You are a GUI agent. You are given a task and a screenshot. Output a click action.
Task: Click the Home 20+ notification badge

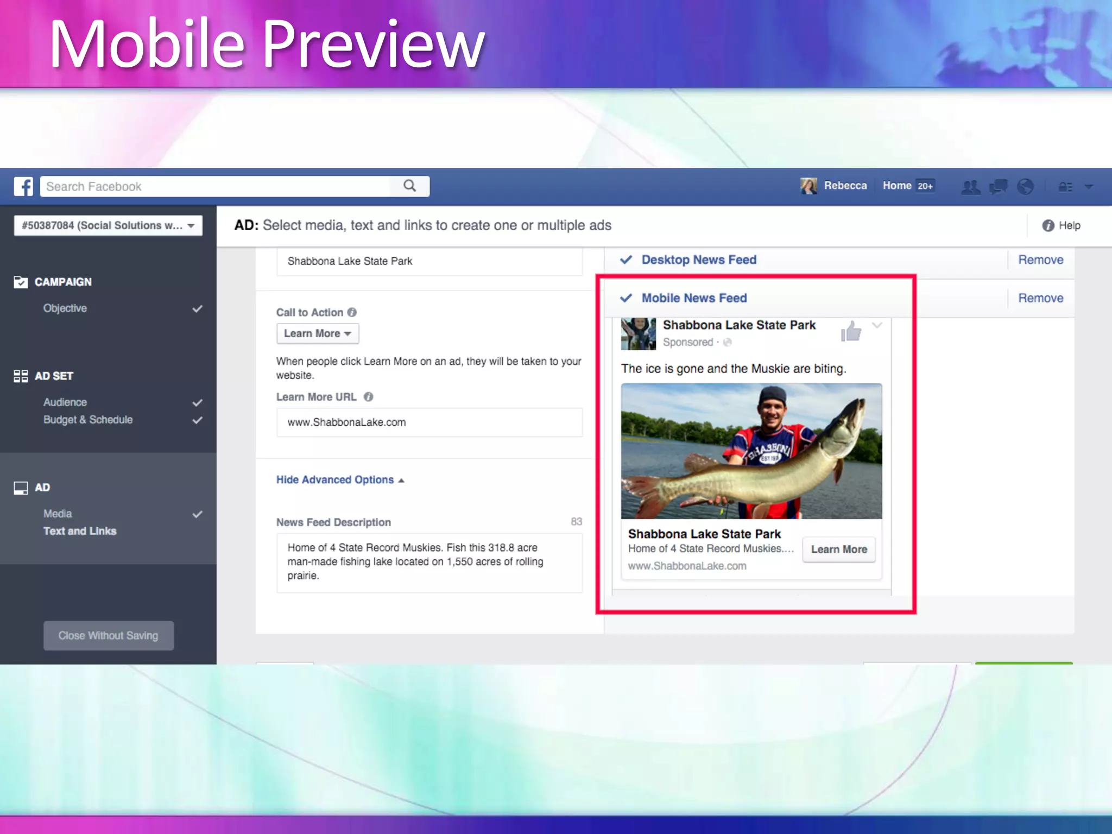[925, 186]
